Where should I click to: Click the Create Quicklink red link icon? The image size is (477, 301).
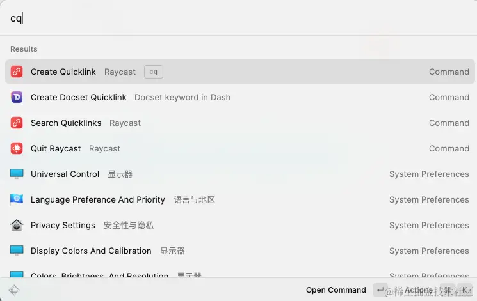[17, 72]
